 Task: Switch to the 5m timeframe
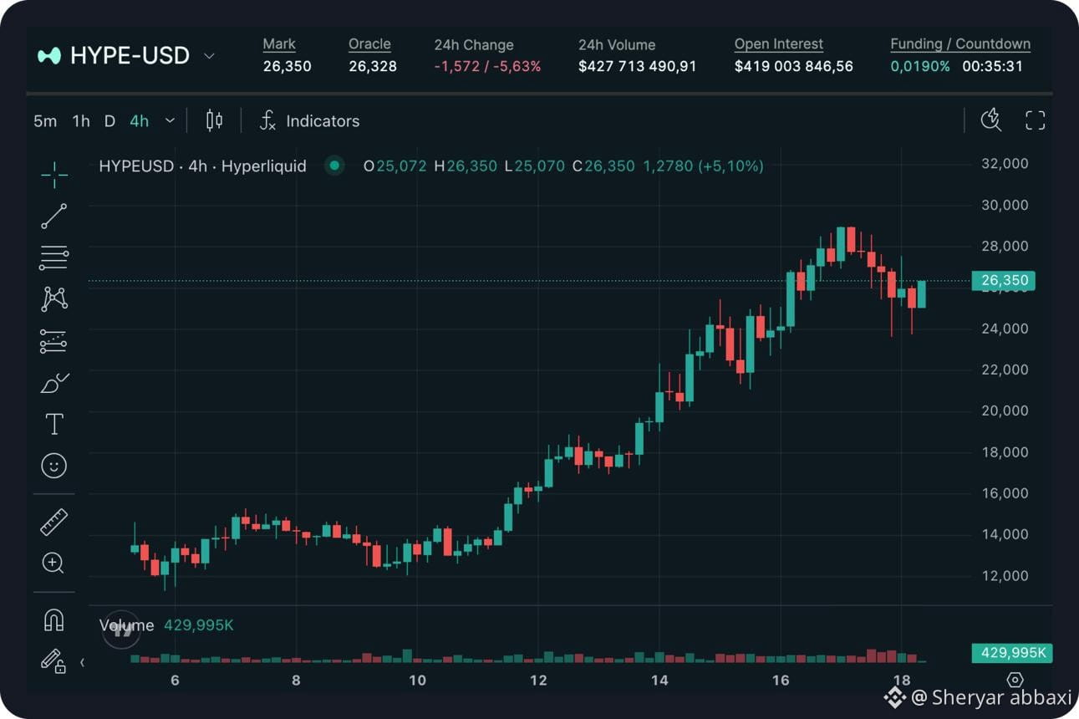45,121
